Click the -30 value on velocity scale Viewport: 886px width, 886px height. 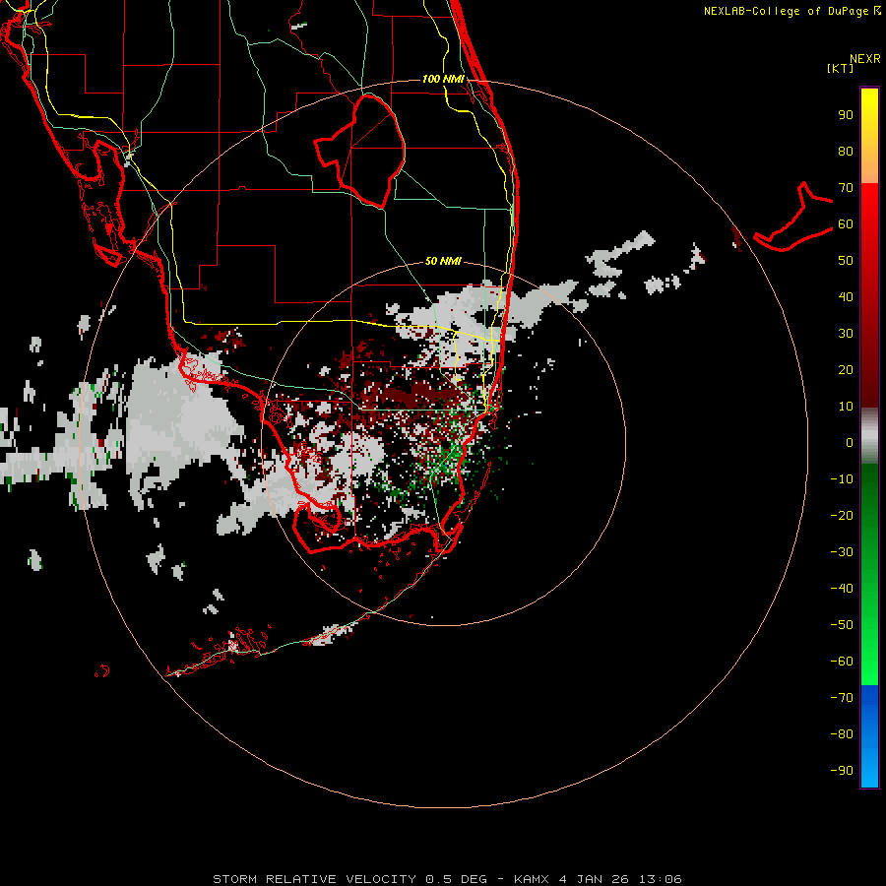point(842,552)
